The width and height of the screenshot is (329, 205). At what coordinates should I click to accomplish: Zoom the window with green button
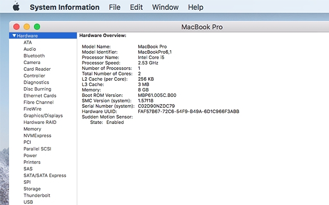pos(37,27)
